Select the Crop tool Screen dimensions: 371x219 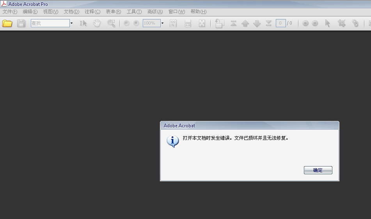[341, 23]
